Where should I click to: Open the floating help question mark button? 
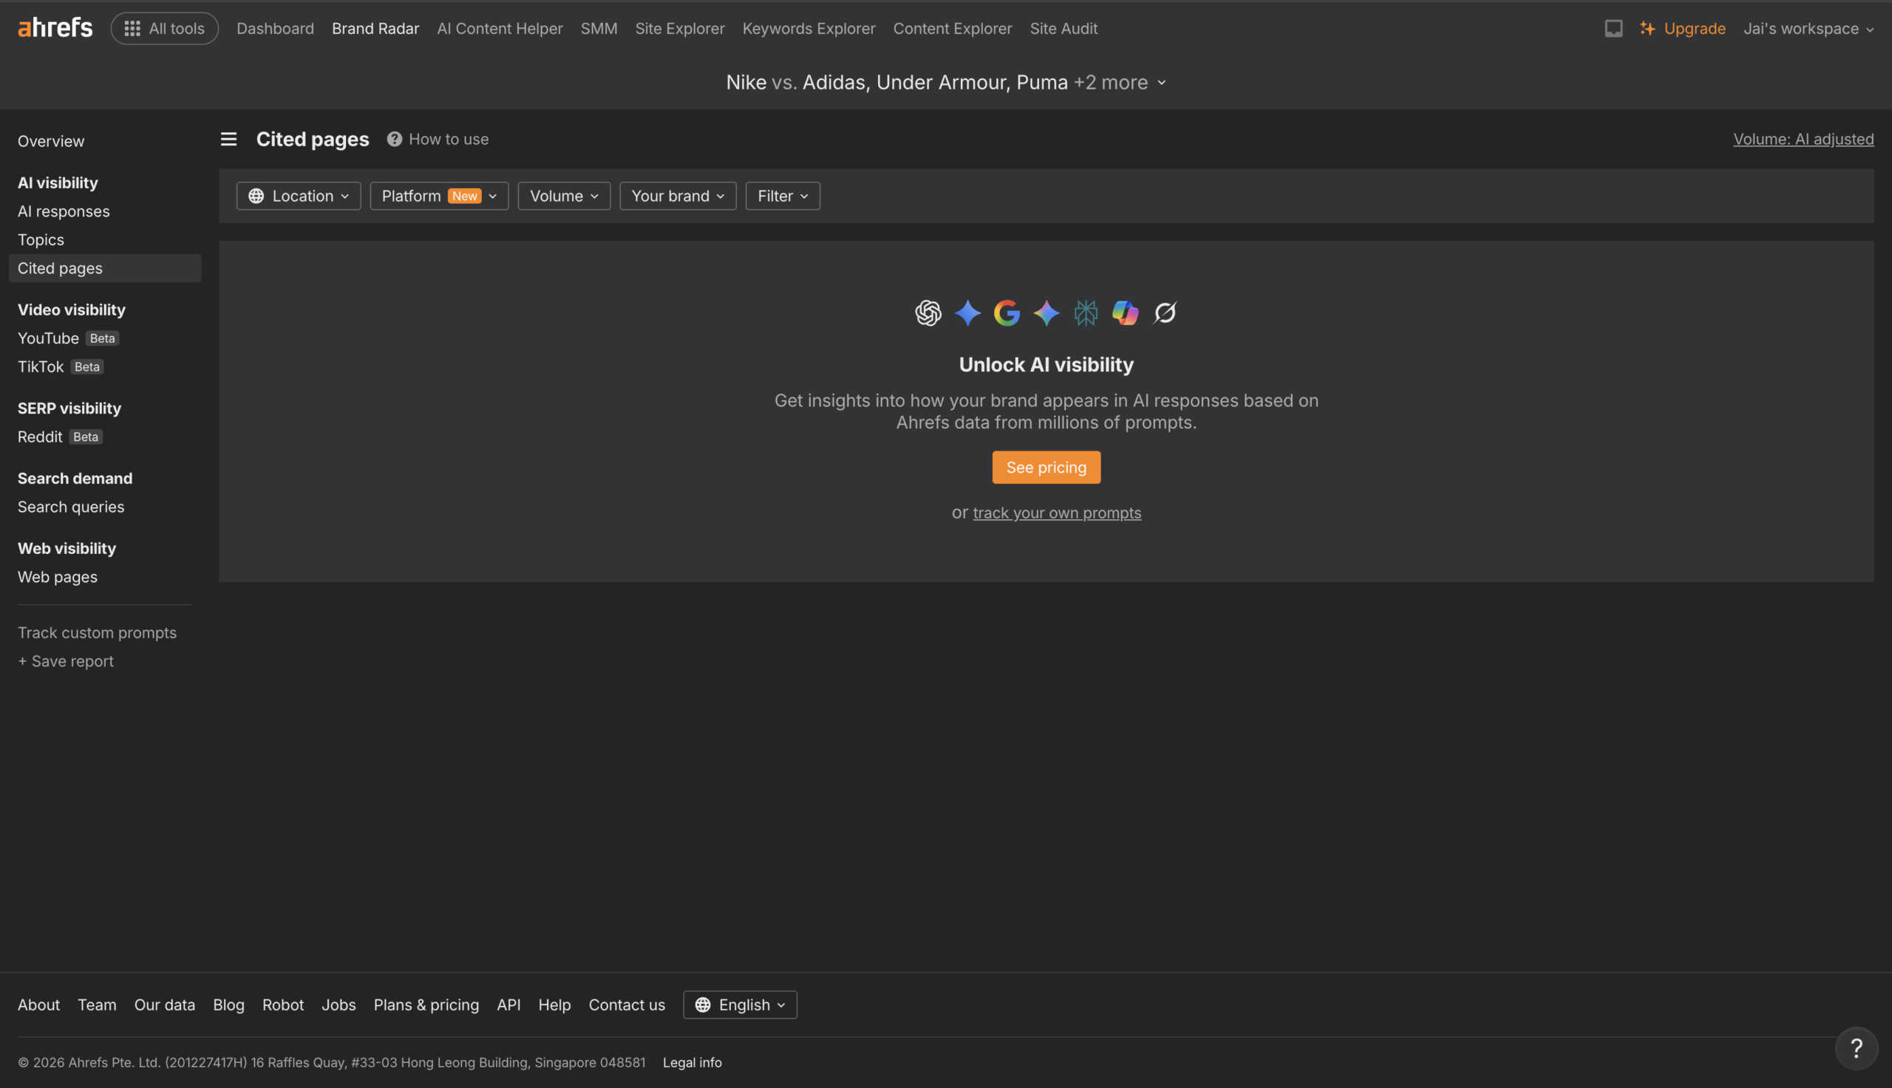pyautogui.click(x=1856, y=1048)
